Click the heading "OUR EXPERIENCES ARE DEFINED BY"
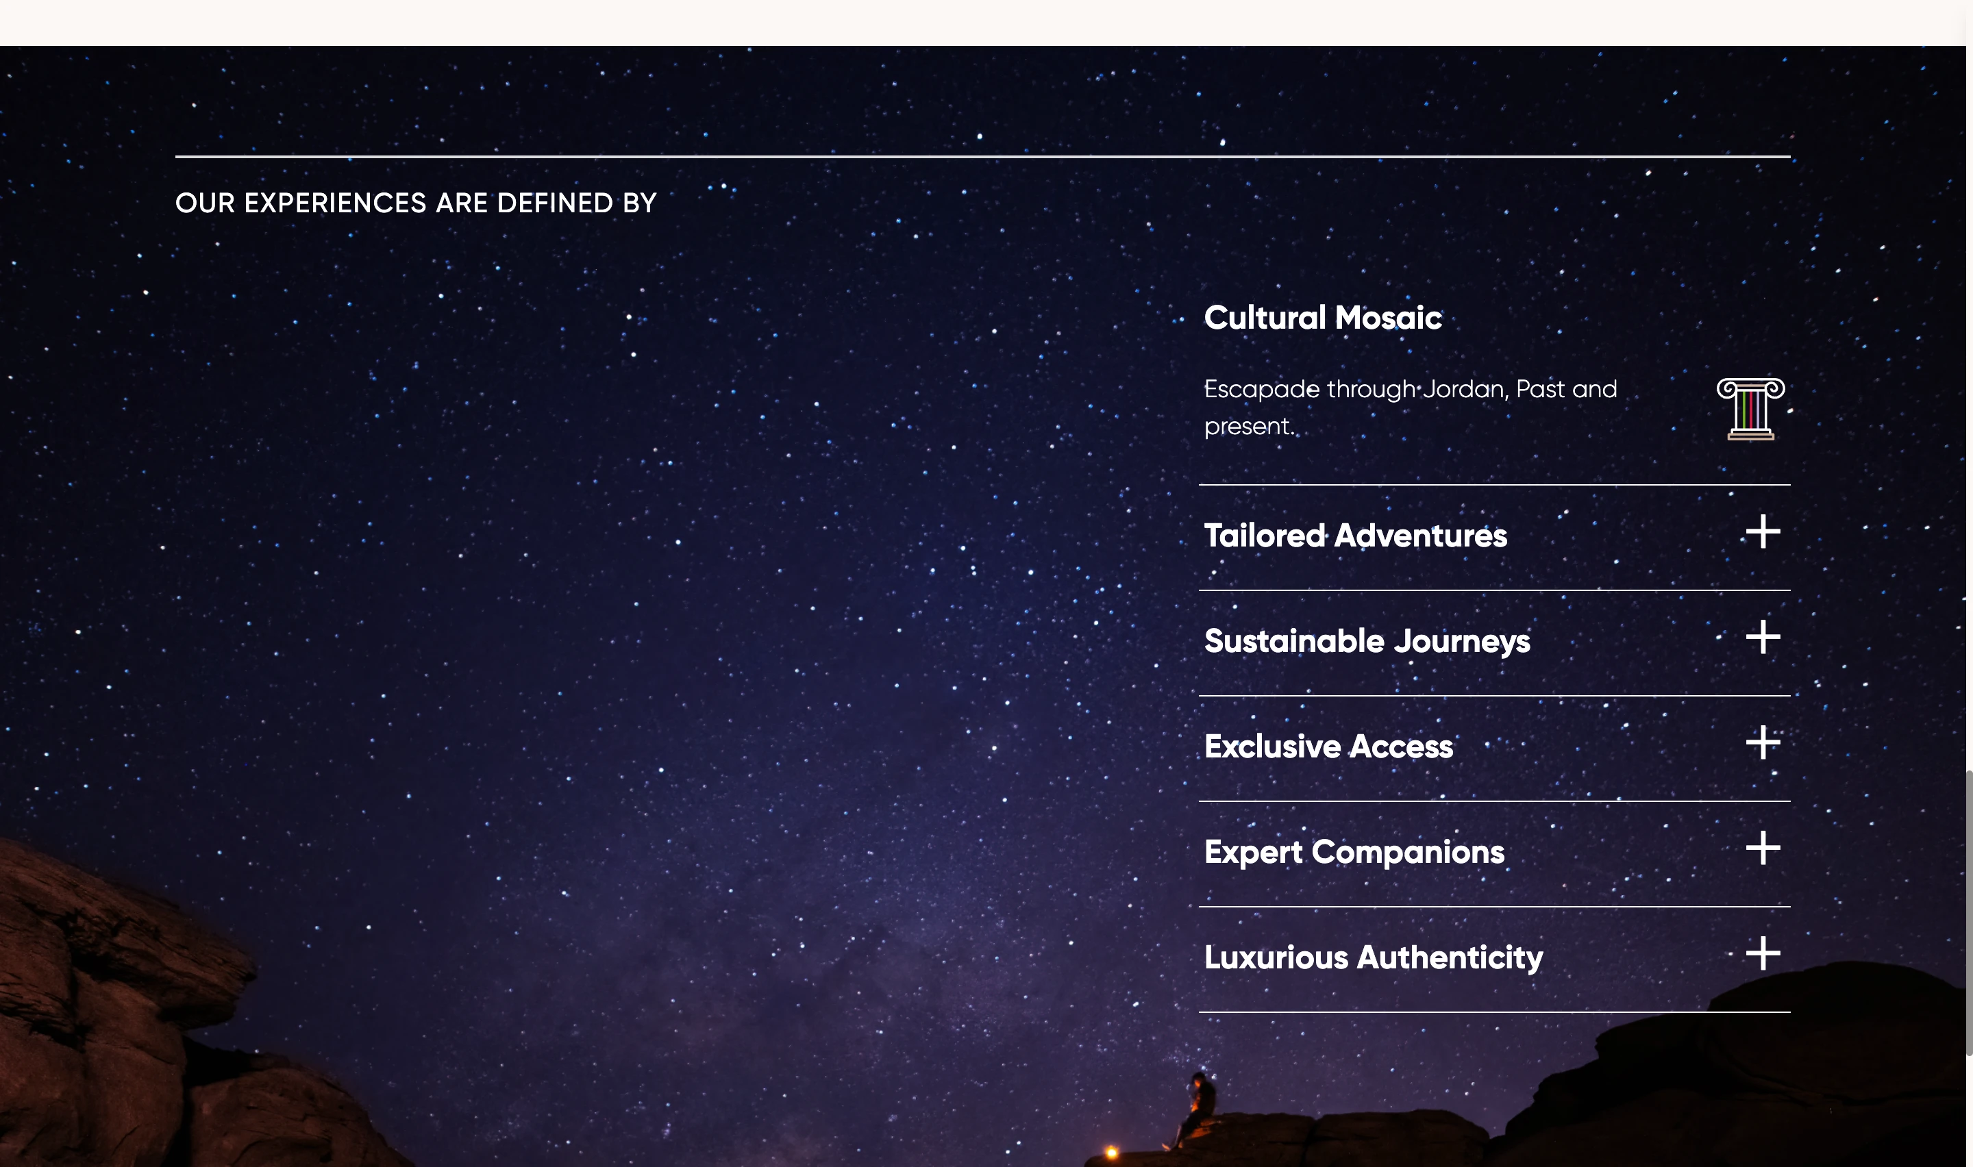This screenshot has height=1167, width=1973. pos(415,203)
